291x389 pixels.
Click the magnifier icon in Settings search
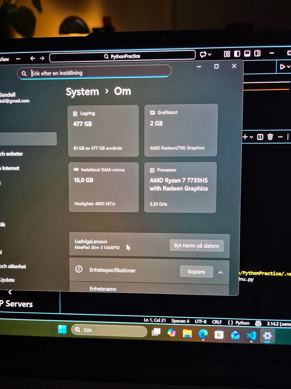pyautogui.click(x=24, y=74)
